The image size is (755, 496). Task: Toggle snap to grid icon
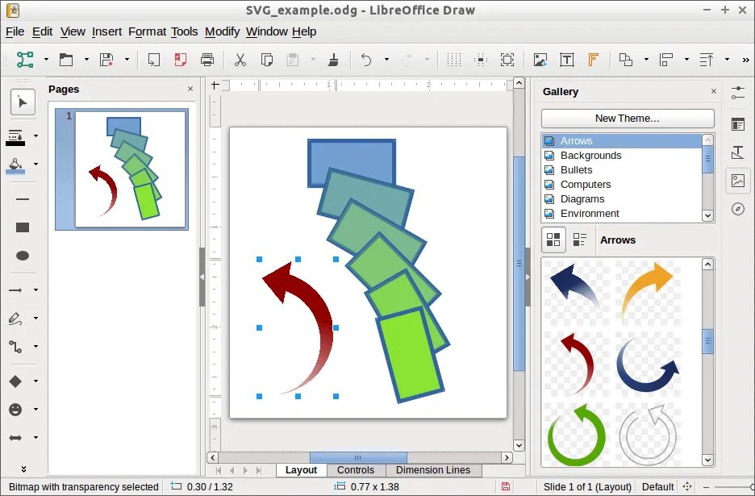pyautogui.click(x=480, y=60)
